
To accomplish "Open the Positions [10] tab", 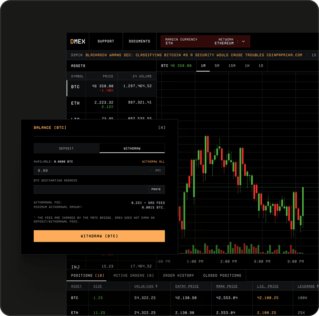I will coord(88,276).
